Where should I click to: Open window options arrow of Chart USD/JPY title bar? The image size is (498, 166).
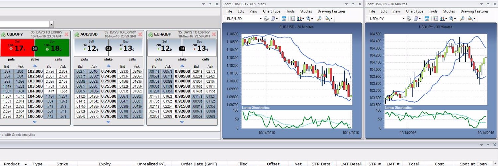(x=481, y=4)
